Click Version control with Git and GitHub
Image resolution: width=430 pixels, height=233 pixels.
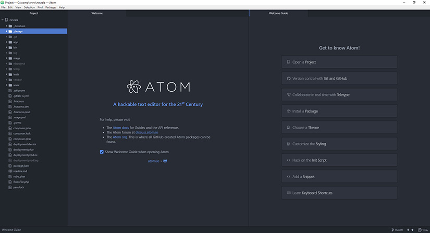click(x=339, y=78)
